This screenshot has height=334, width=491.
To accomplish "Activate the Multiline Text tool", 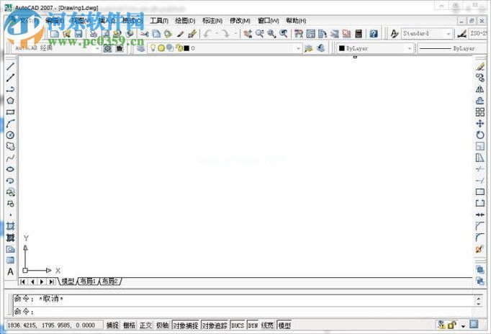I will (10, 271).
